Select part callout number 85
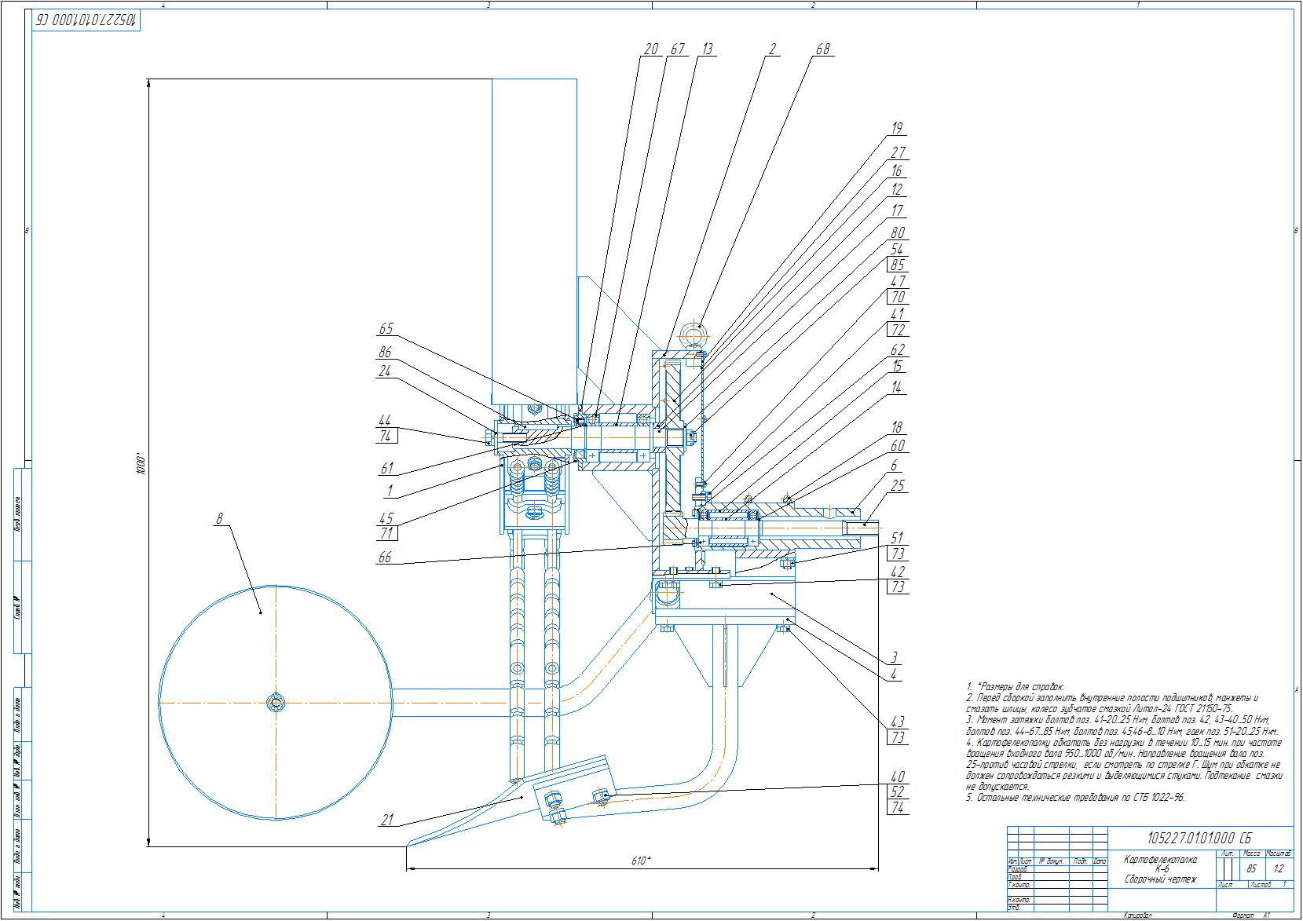The image size is (1303, 921). pyautogui.click(x=897, y=265)
